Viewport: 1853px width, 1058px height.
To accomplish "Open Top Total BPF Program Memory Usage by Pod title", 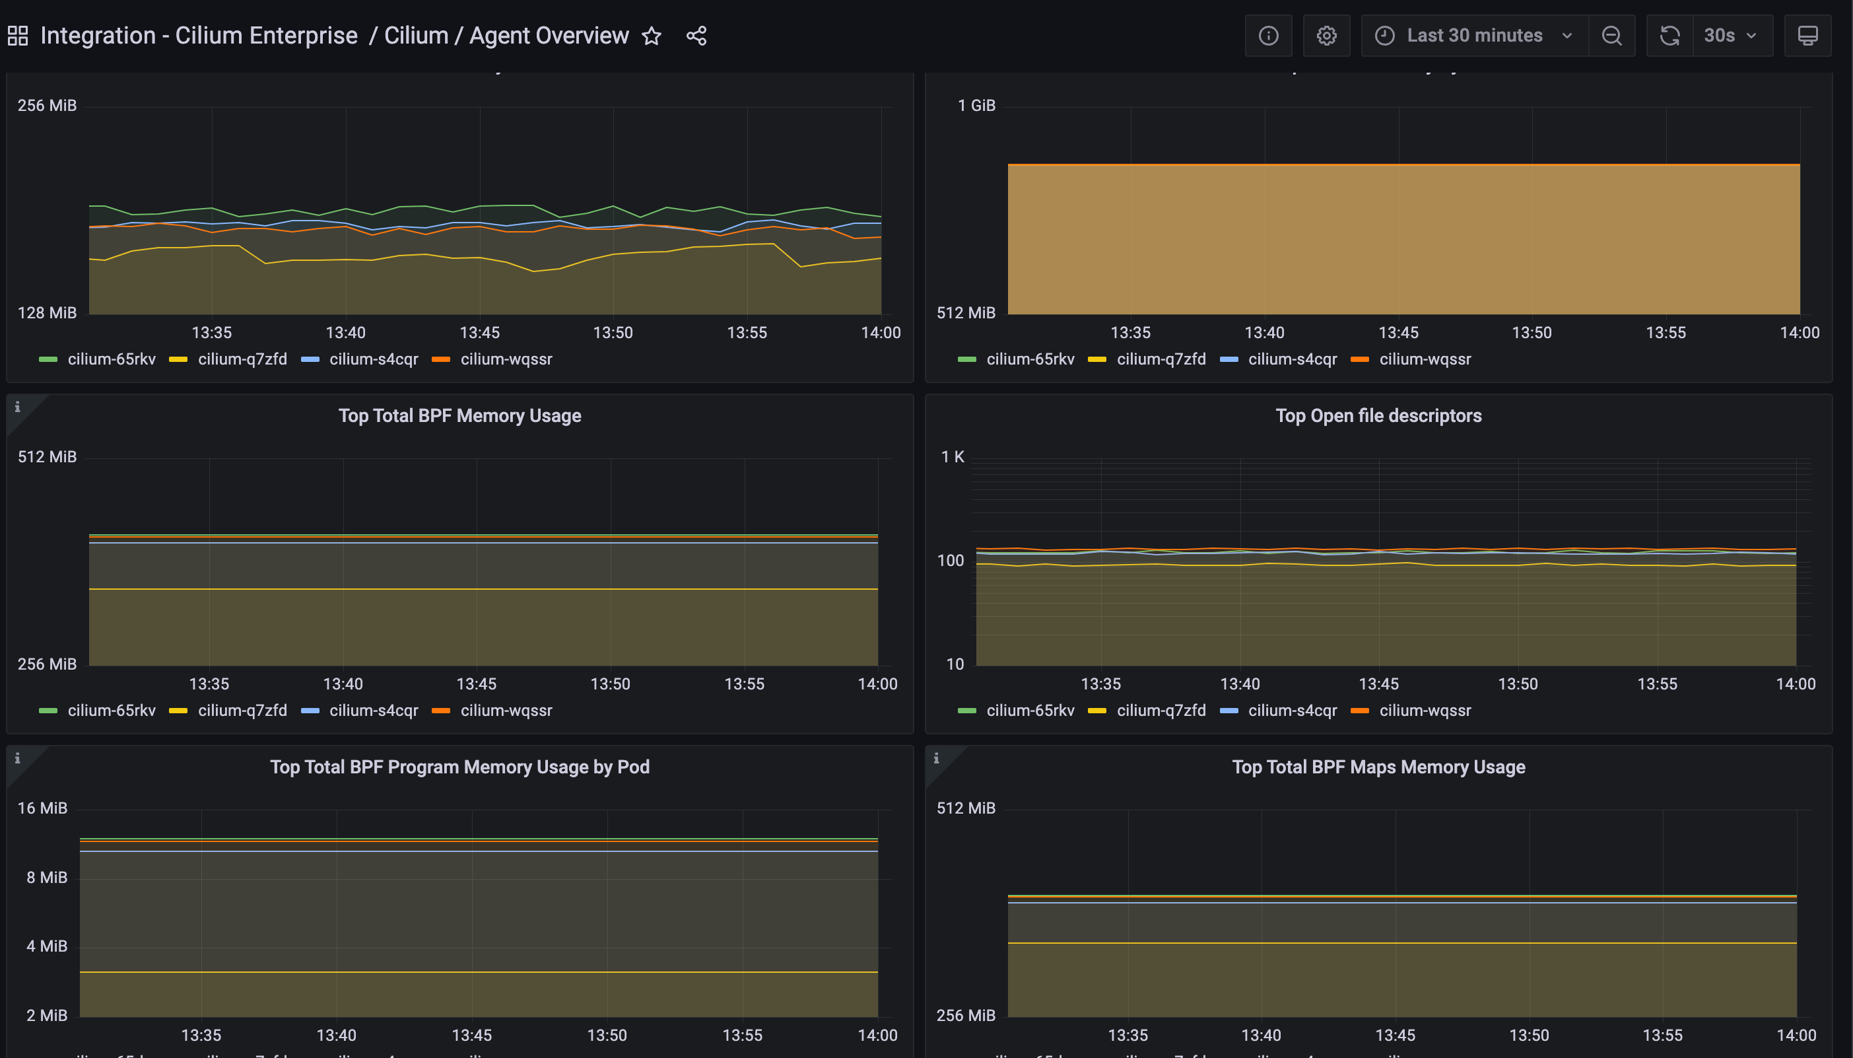I will coord(459,767).
